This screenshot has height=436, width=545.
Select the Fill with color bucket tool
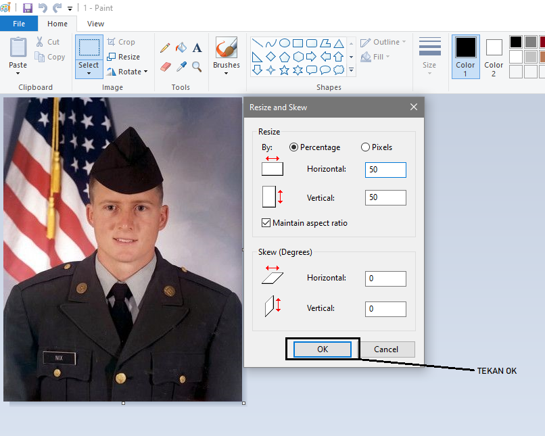point(181,47)
